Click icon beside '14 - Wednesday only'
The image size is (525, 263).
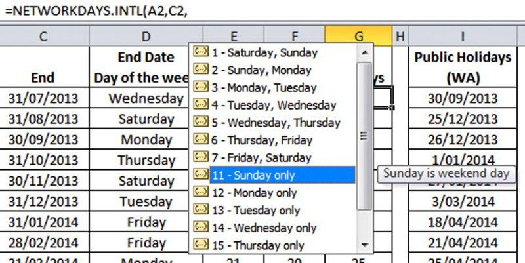coord(201,228)
